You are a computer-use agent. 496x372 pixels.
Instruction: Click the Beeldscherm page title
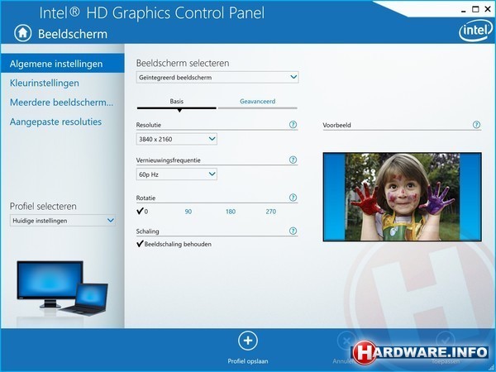[x=73, y=34]
